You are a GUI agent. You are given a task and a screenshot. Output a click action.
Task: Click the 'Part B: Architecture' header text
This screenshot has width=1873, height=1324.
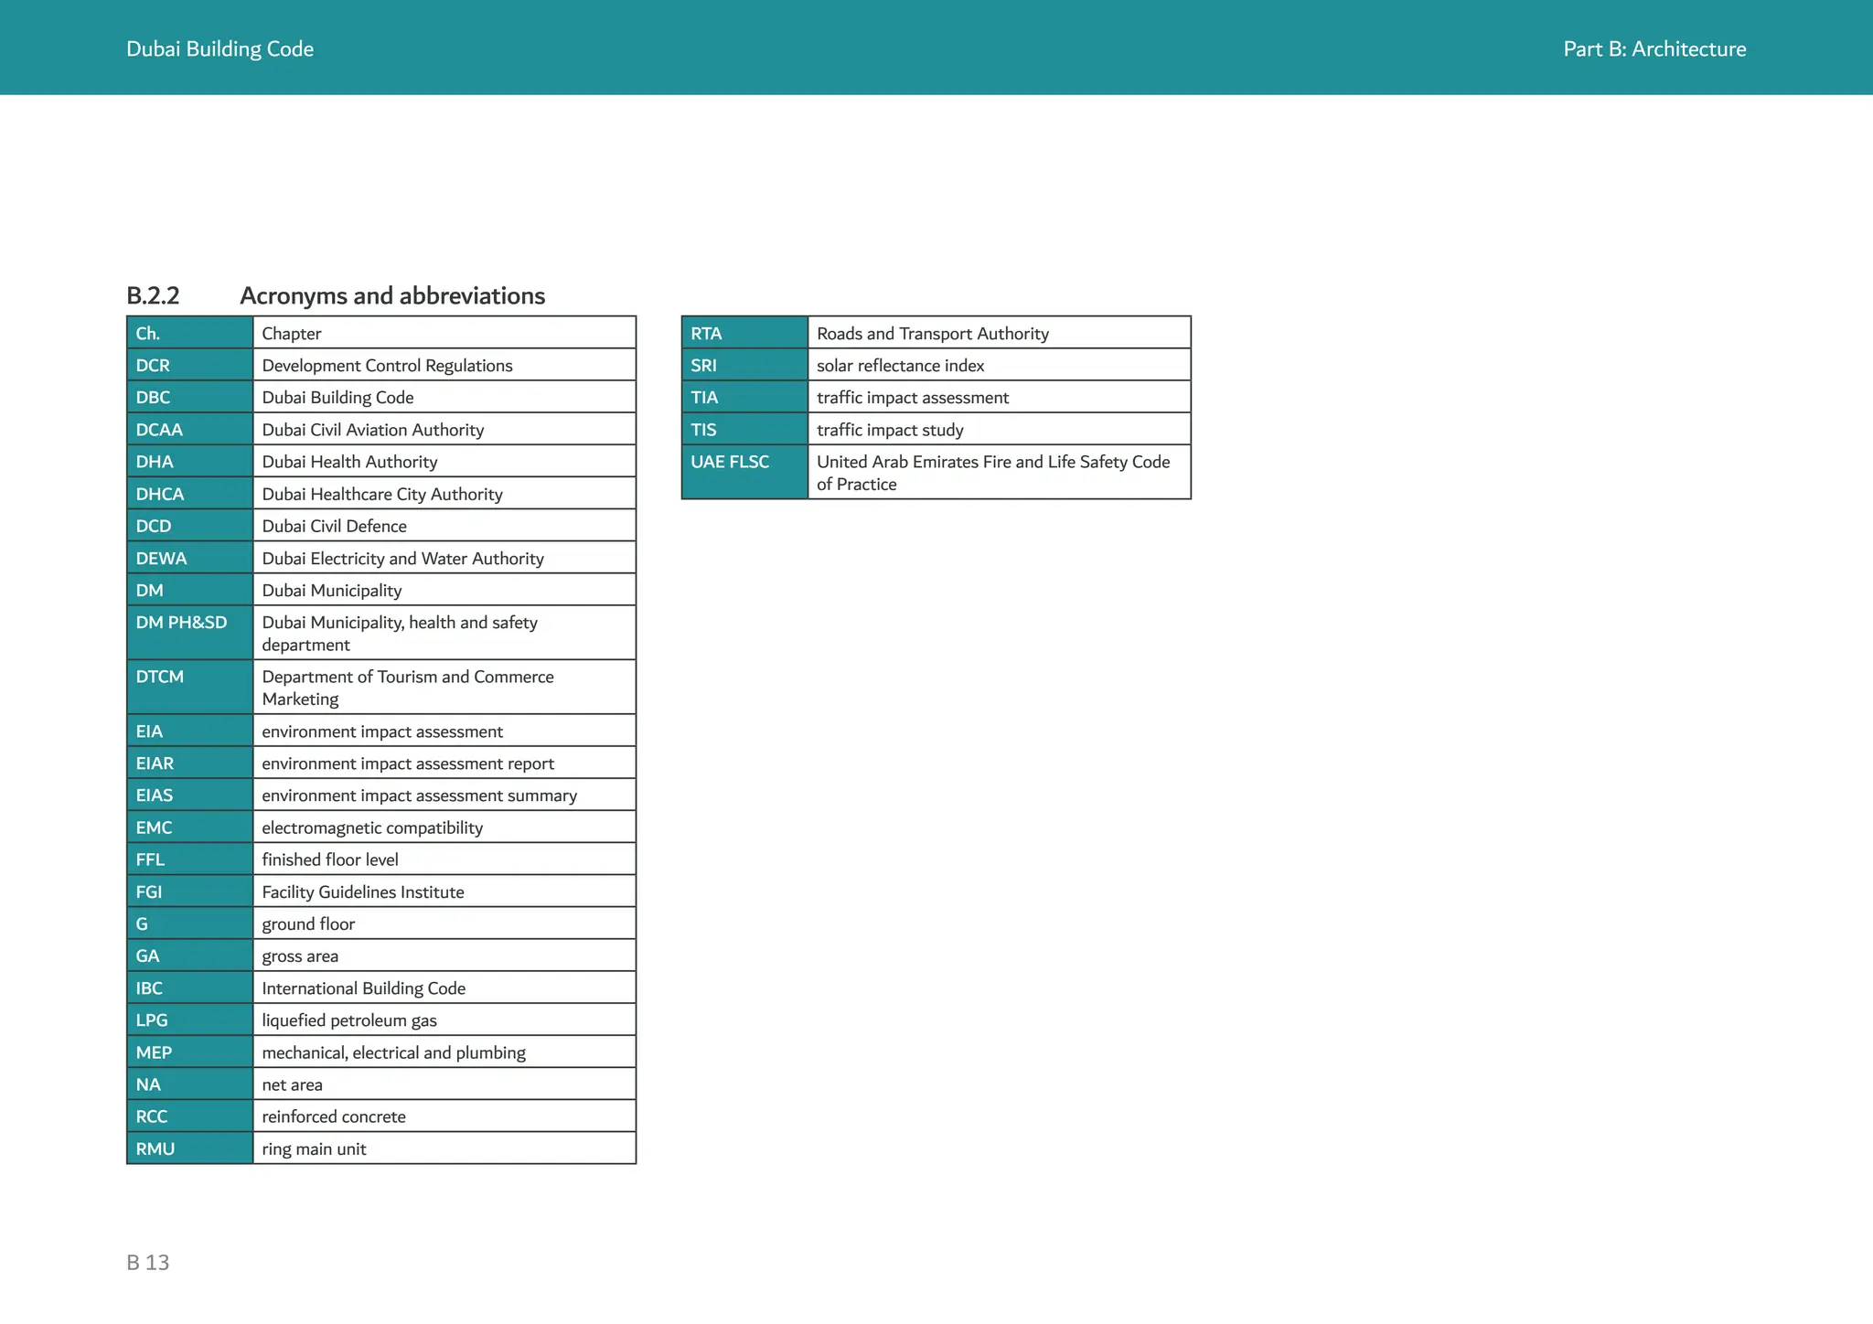(1654, 49)
